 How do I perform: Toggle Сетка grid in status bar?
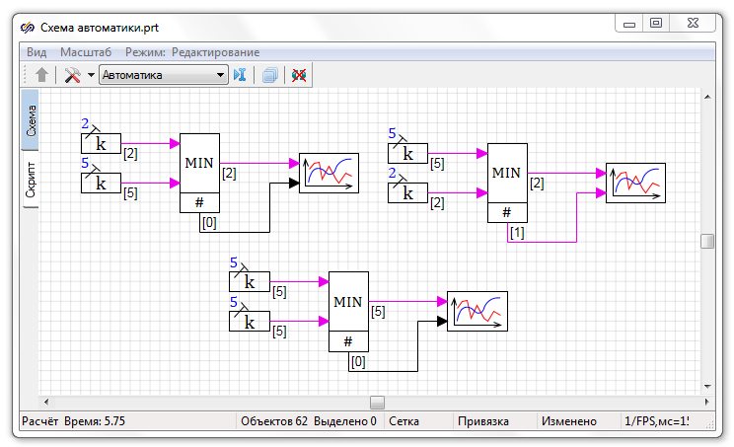(x=404, y=421)
